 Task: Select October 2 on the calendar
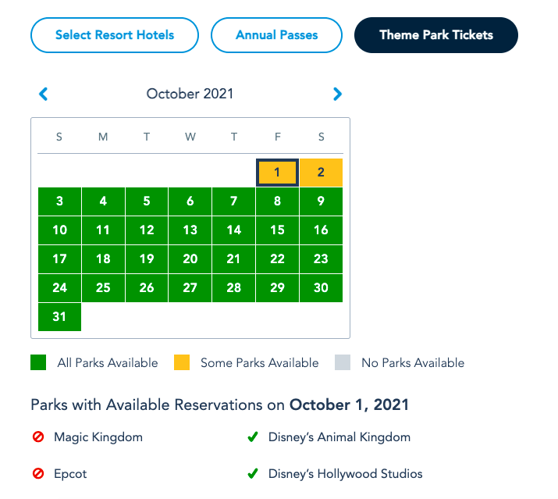click(321, 173)
